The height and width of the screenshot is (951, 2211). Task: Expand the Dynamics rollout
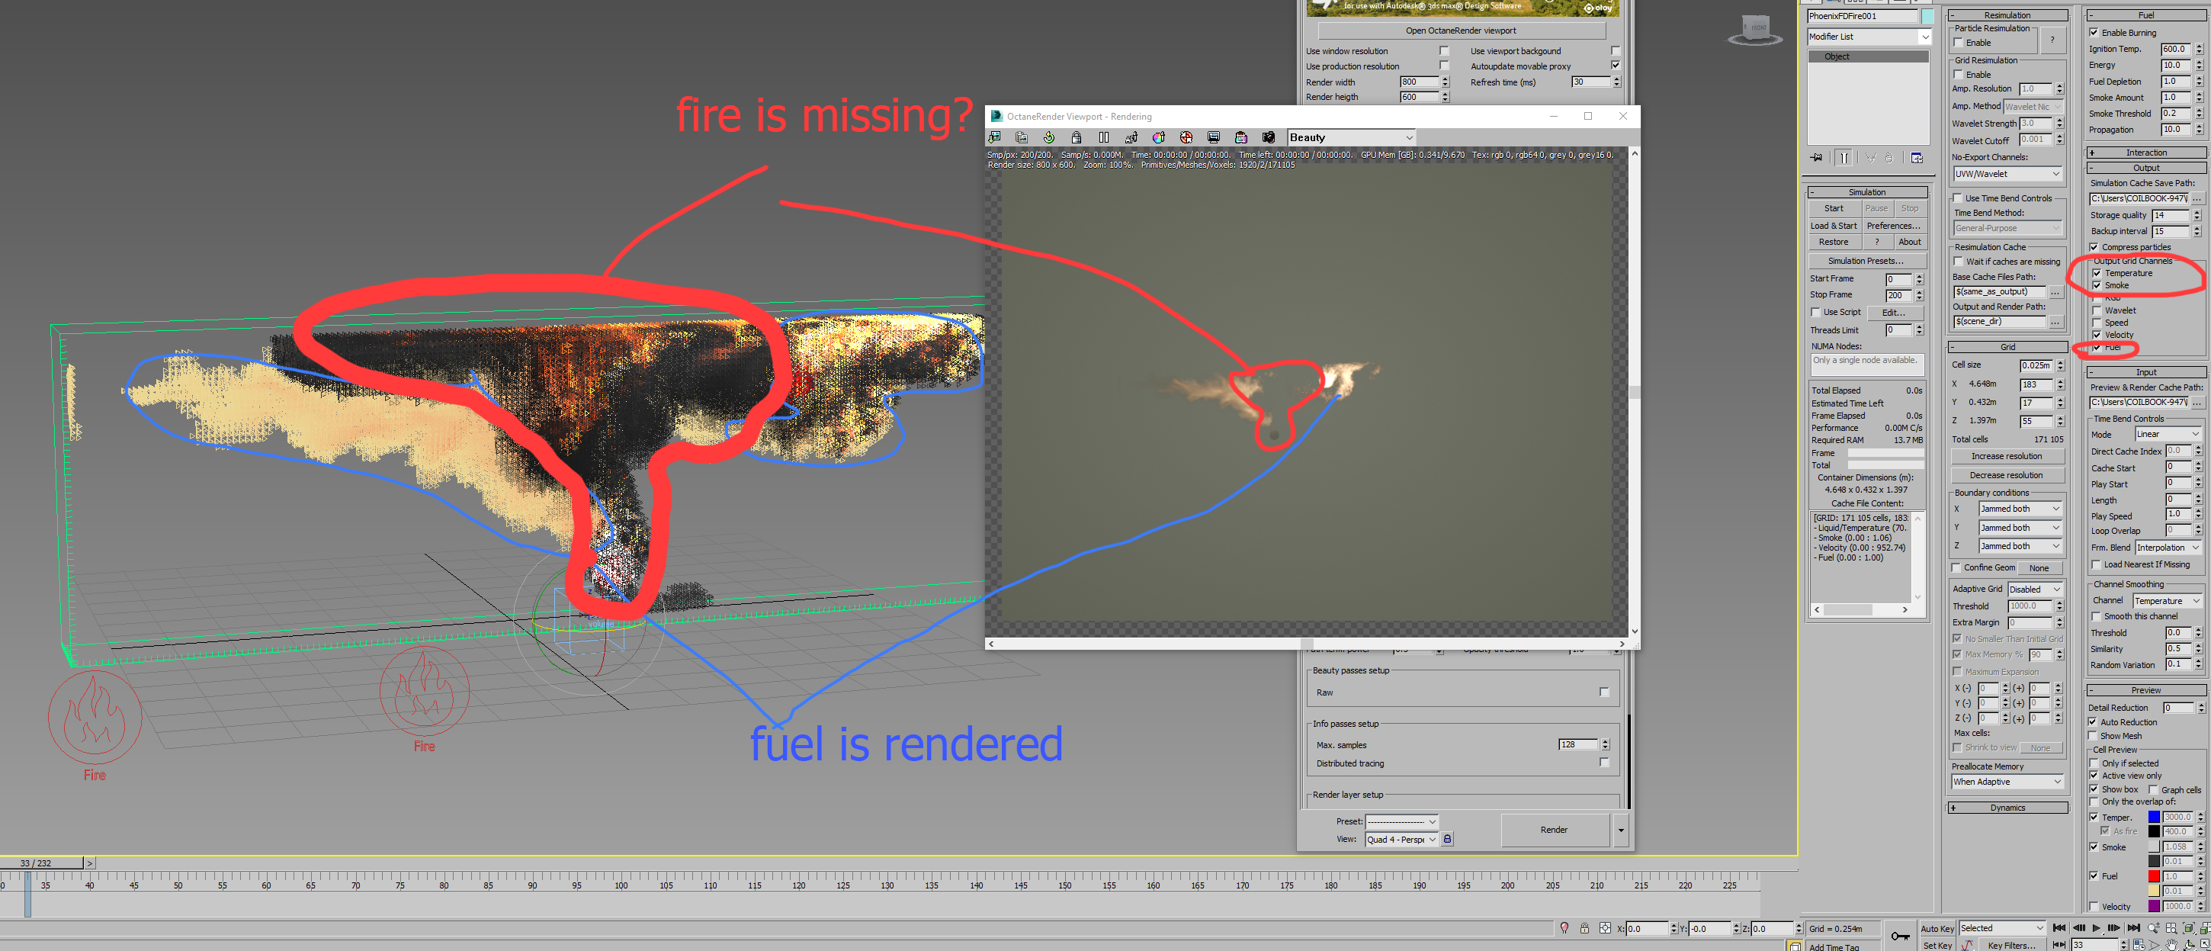coord(2007,808)
